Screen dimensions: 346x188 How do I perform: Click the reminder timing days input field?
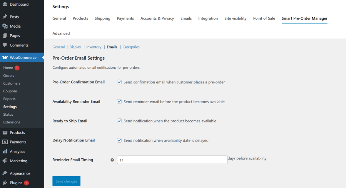(x=172, y=160)
